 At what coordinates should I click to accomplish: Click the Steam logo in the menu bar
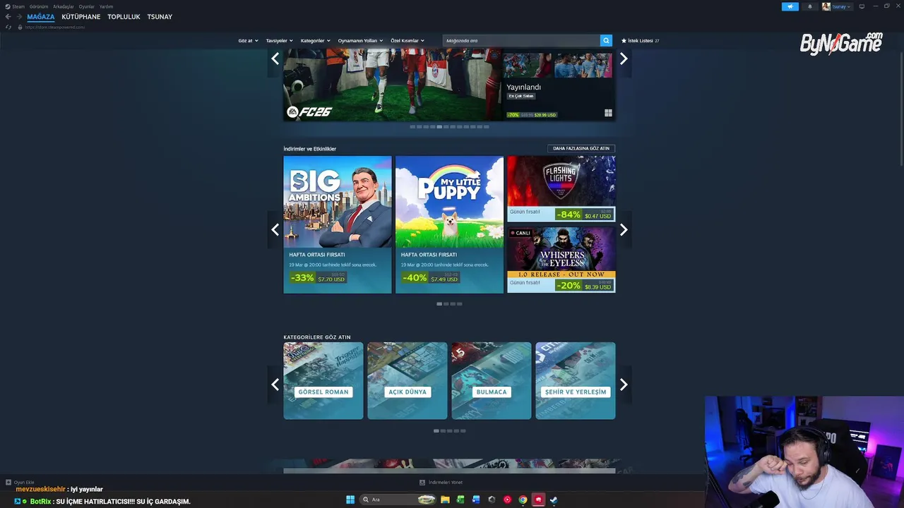(x=8, y=6)
